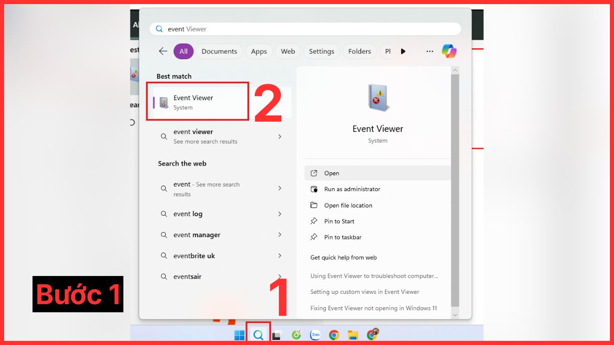Expand the 'event log' suggestion chevron
Viewport: 614px width, 345px height.
[x=280, y=214]
